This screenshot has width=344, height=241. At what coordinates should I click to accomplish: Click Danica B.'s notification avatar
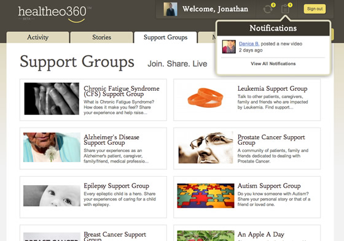pos(229,47)
